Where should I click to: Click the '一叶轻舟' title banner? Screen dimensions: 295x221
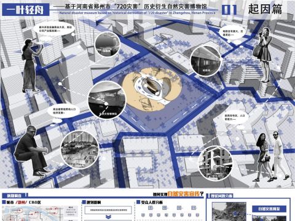click(26, 10)
